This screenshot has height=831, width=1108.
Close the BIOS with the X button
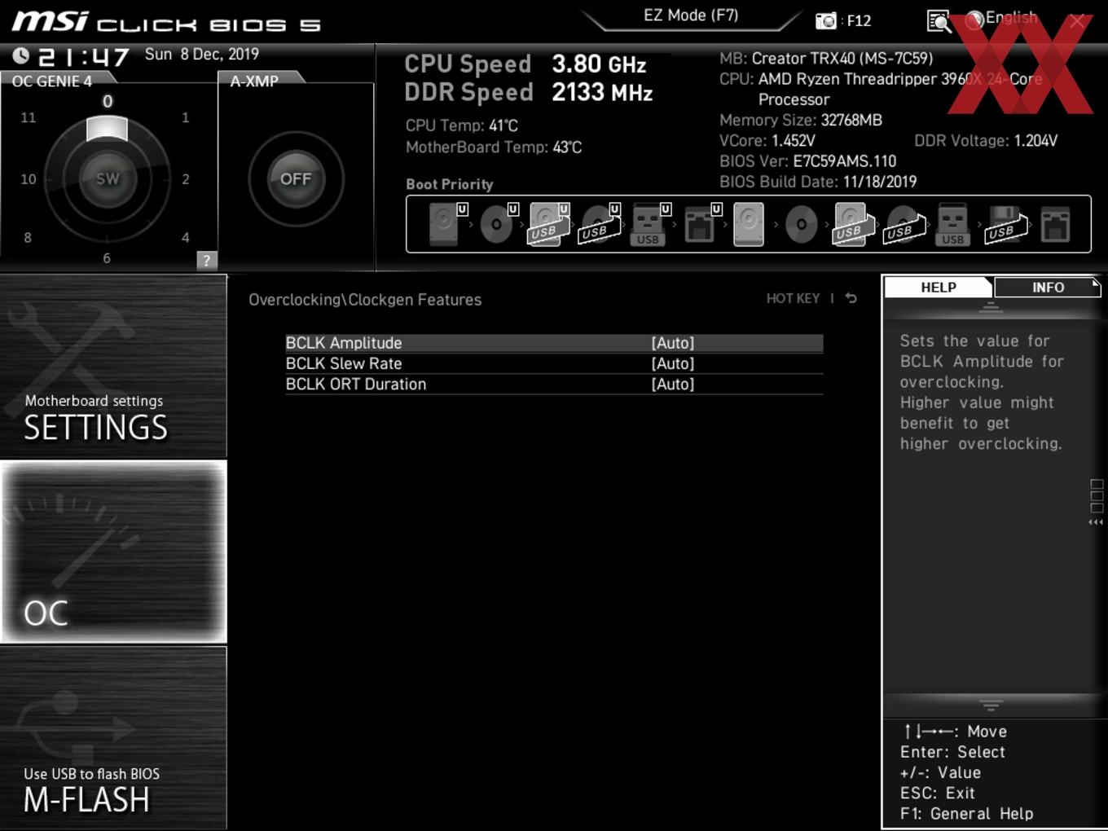coord(1077,21)
